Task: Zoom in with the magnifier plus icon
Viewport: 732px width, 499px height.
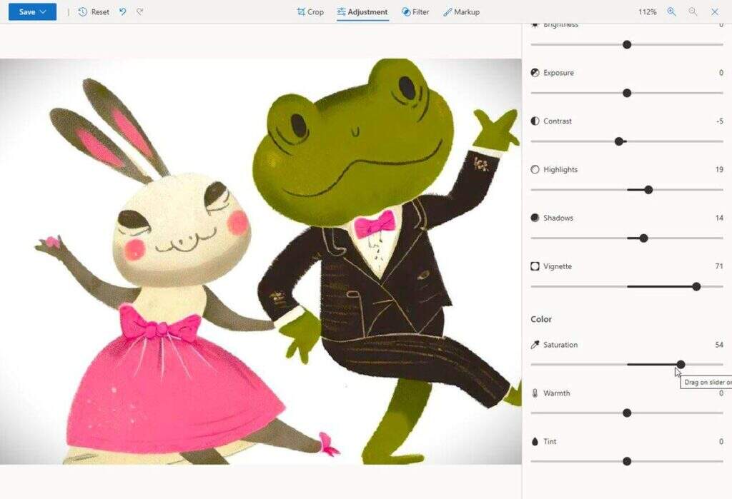Action: (671, 11)
